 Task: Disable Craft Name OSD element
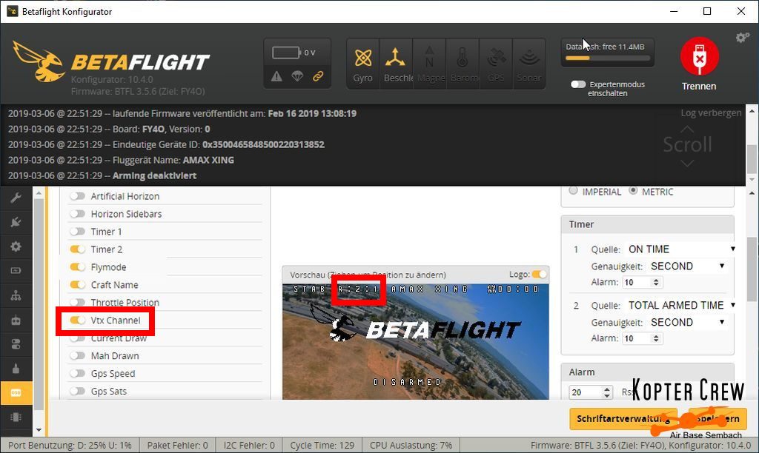click(77, 285)
